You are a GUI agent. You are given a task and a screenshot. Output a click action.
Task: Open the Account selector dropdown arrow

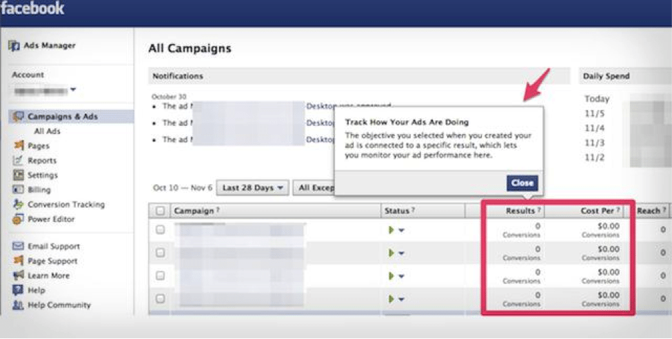[73, 90]
